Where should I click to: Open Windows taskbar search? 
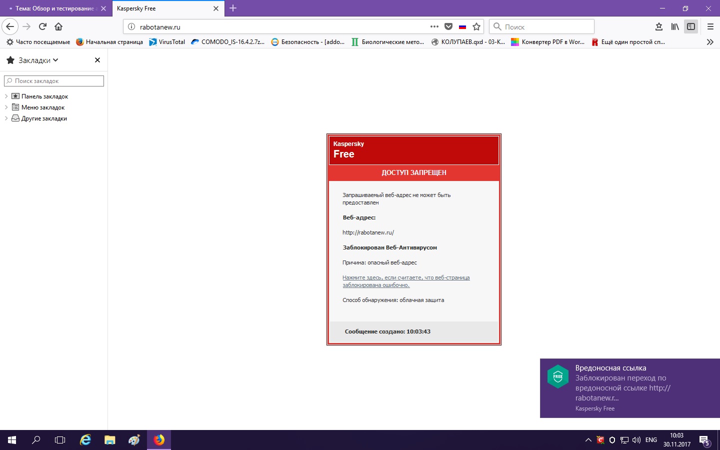[36, 440]
